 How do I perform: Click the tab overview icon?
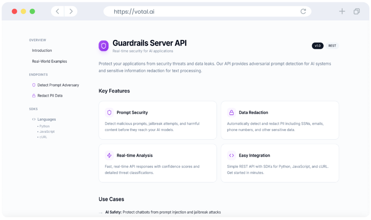click(356, 11)
